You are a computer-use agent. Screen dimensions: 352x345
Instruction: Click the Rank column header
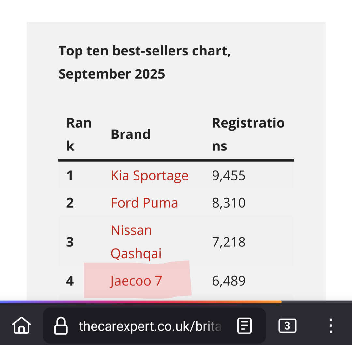[x=79, y=134]
